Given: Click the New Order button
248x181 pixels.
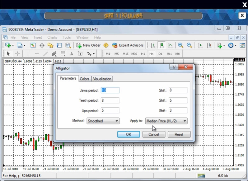Looking at the screenshot, I should pos(88,45).
